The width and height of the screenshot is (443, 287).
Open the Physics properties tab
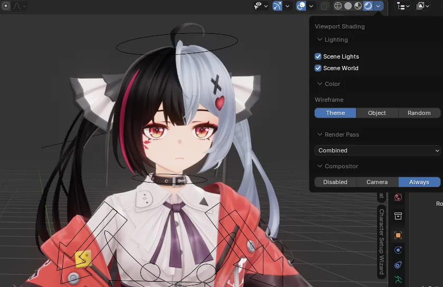(398, 250)
